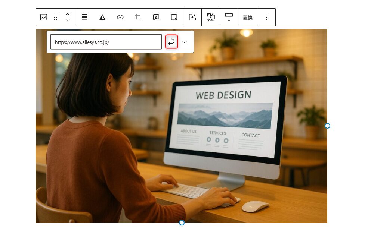
Task: Open the block alignment option
Action: pos(84,17)
